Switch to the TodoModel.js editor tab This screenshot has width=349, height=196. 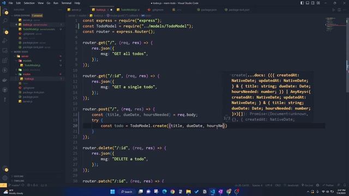point(129,10)
